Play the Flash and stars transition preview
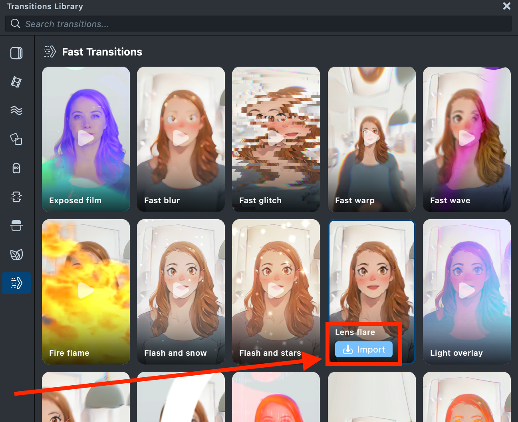This screenshot has width=518, height=422. (276, 291)
